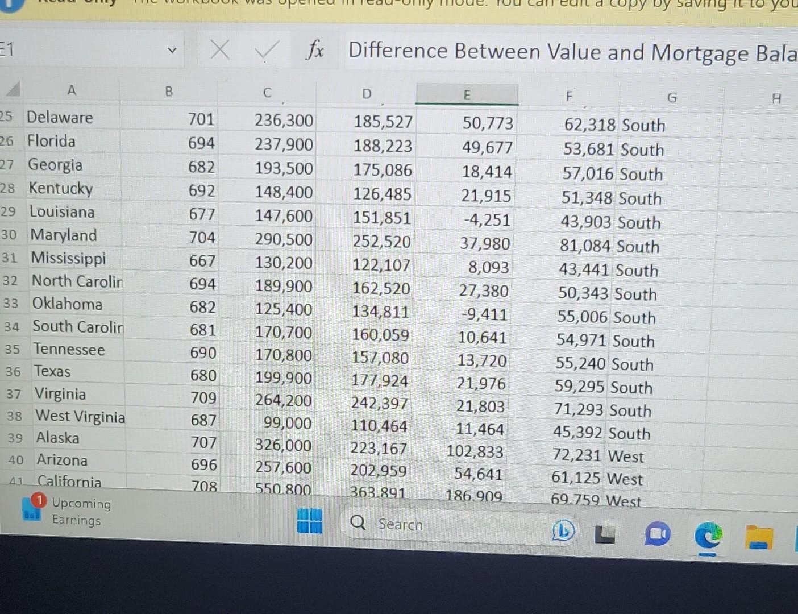The height and width of the screenshot is (614, 798).
Task: Open the Name Box dropdown arrow
Action: (x=172, y=50)
